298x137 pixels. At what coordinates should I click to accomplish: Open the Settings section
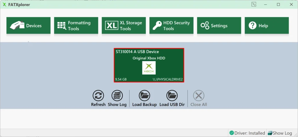click(219, 26)
